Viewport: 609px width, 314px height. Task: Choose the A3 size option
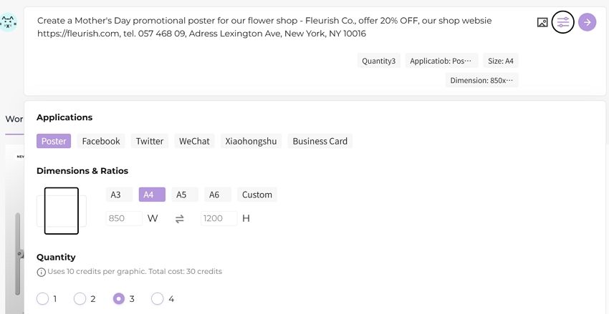coord(116,195)
